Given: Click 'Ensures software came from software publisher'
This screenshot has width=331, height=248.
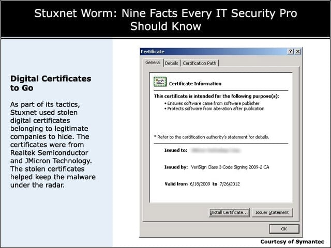Looking at the screenshot, I should coord(213,103).
